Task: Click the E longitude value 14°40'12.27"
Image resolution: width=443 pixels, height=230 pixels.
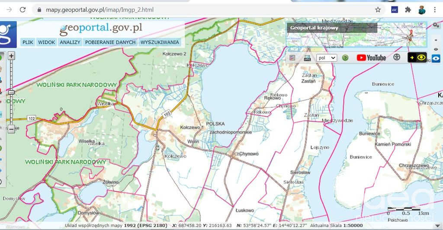Action: click(293, 226)
